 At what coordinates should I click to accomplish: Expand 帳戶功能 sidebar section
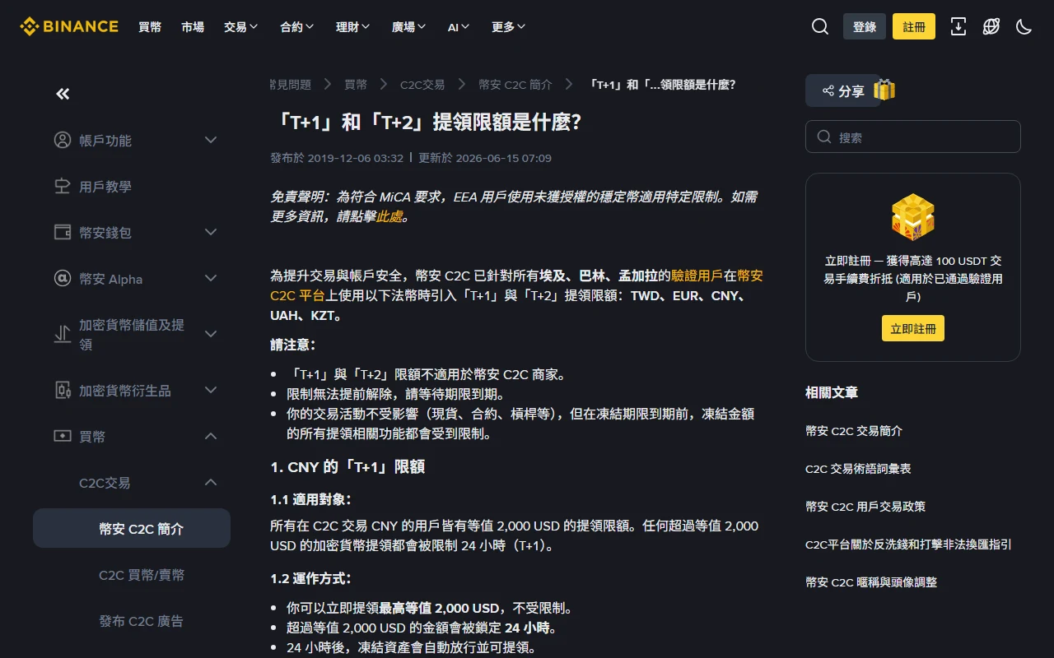(211, 140)
